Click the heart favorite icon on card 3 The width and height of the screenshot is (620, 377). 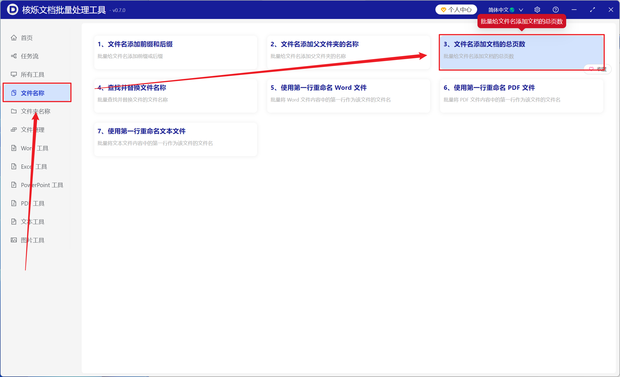(591, 69)
